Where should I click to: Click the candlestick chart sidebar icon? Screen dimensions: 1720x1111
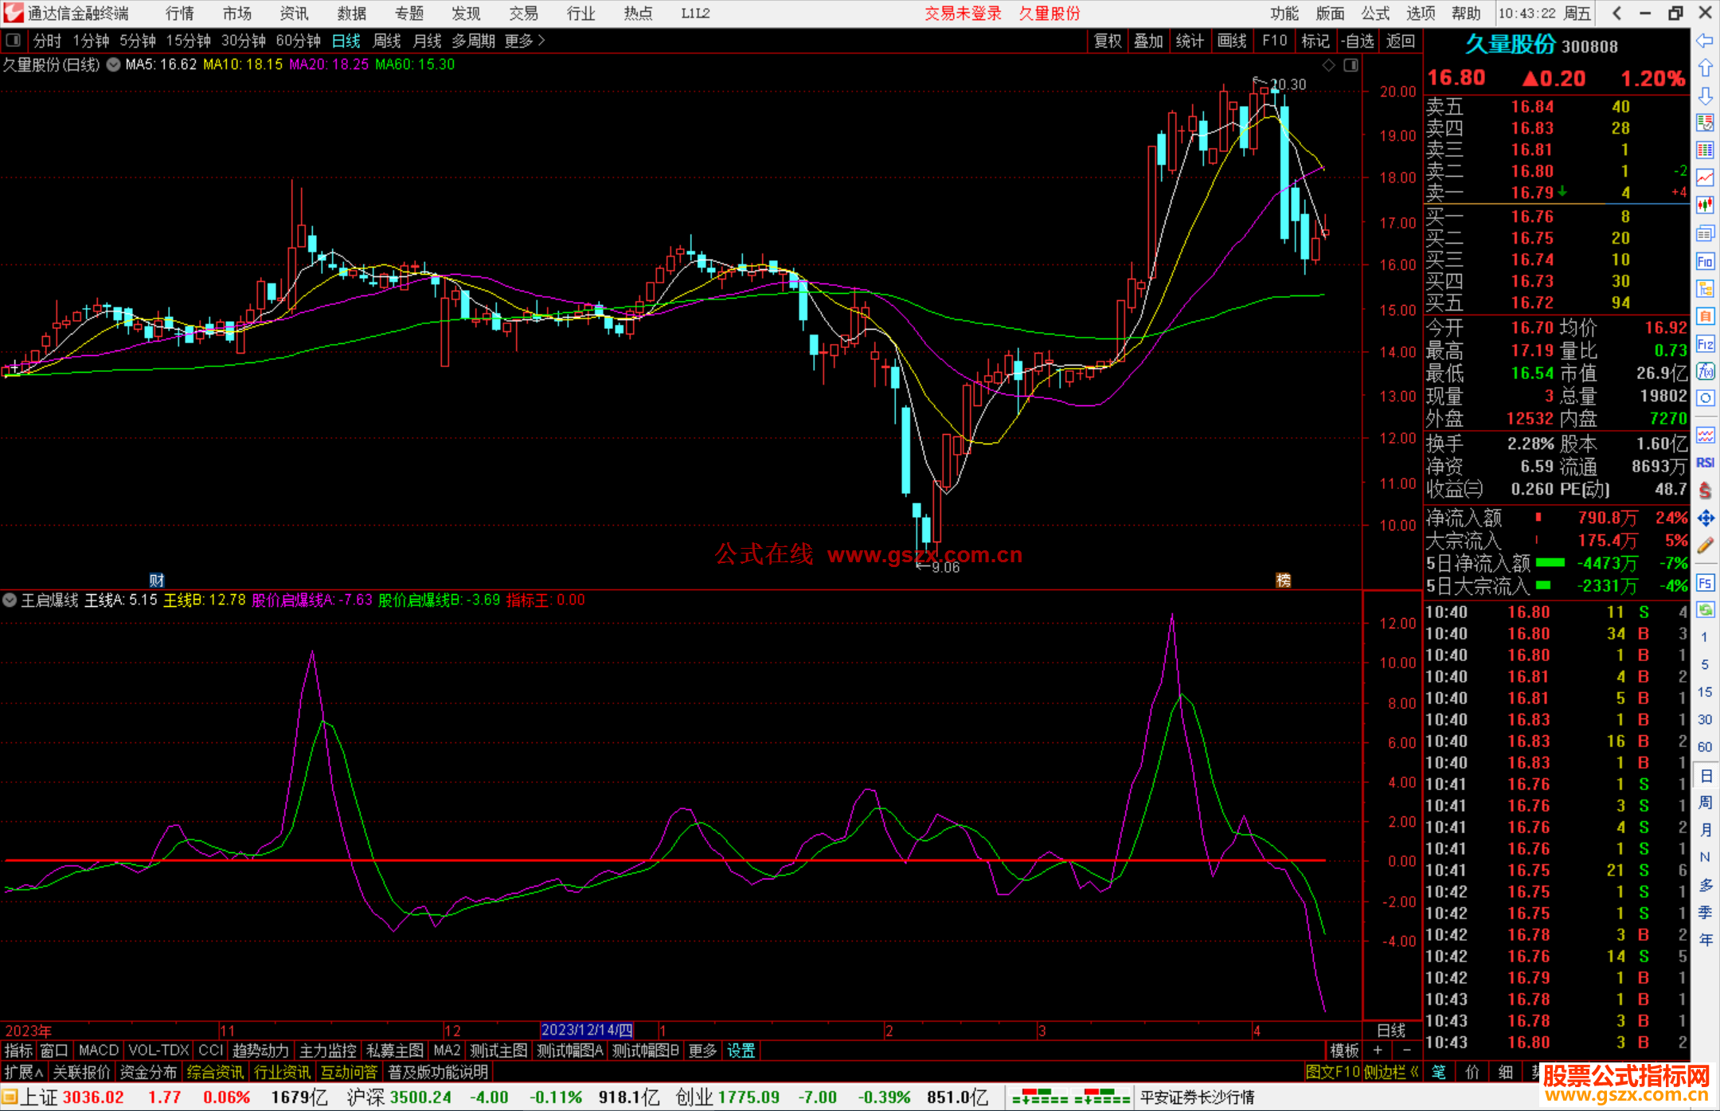(x=1705, y=205)
